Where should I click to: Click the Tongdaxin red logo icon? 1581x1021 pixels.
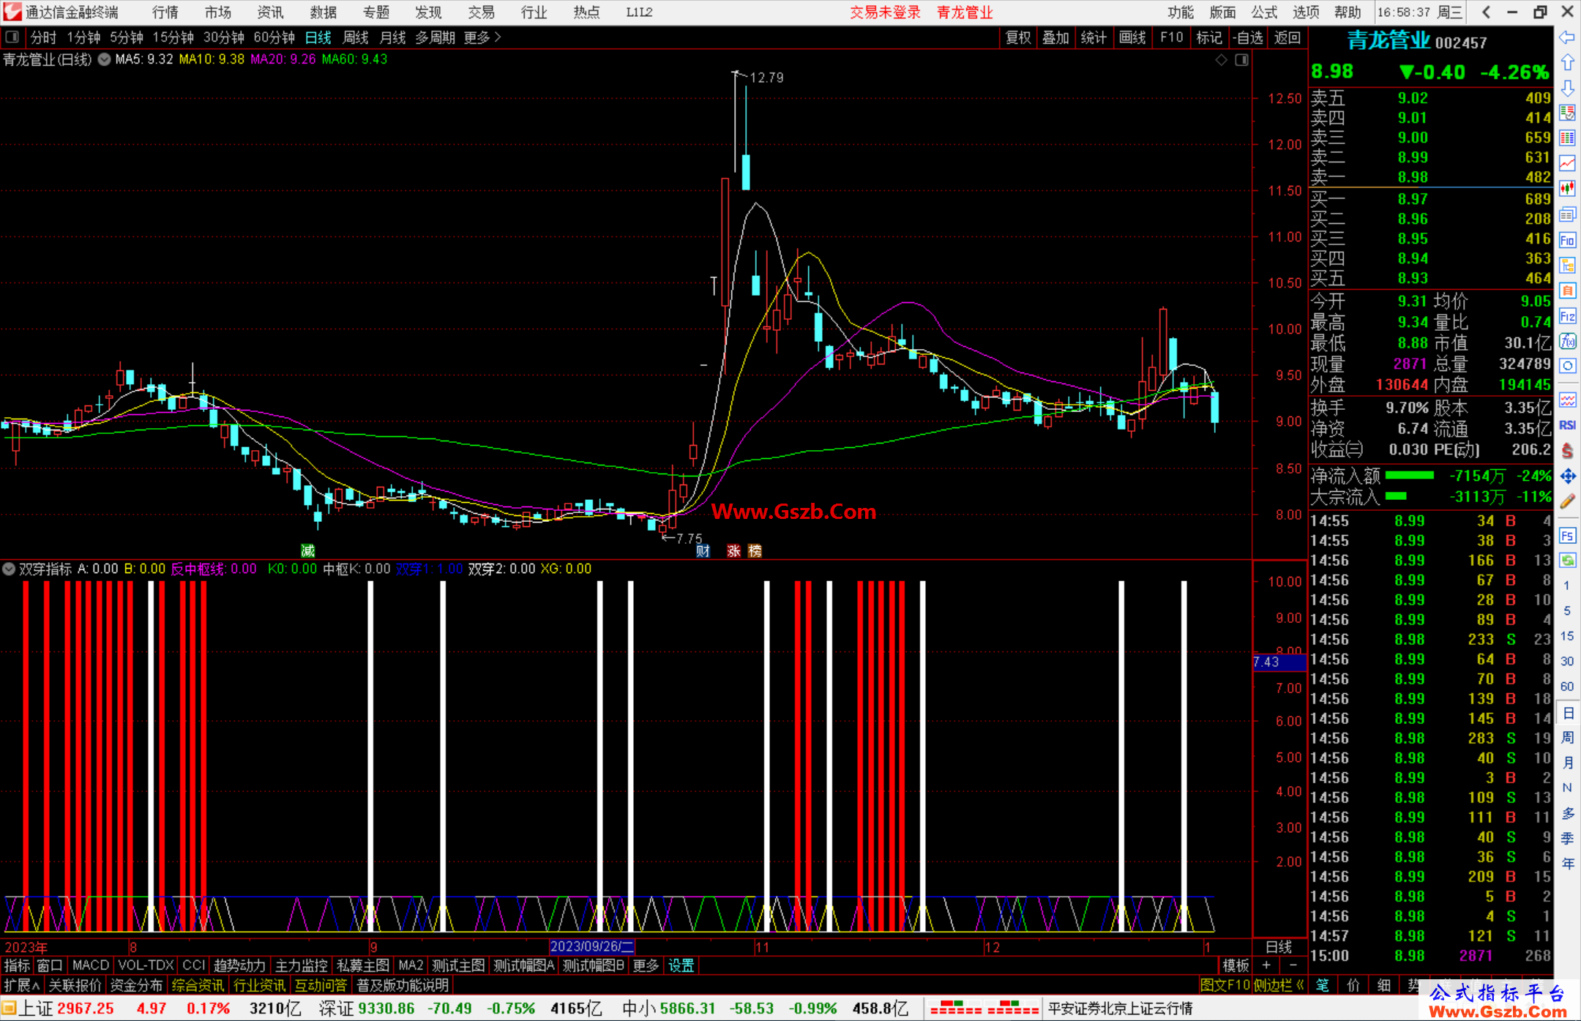(12, 12)
